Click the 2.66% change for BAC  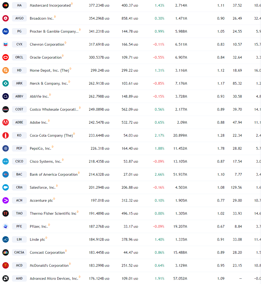159,174
